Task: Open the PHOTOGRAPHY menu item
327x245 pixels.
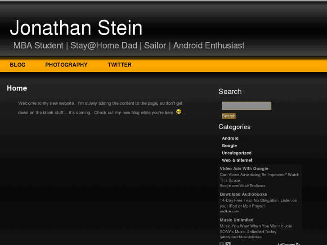Action: coord(66,65)
